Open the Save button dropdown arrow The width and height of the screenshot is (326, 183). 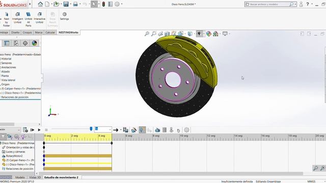coord(70,4)
